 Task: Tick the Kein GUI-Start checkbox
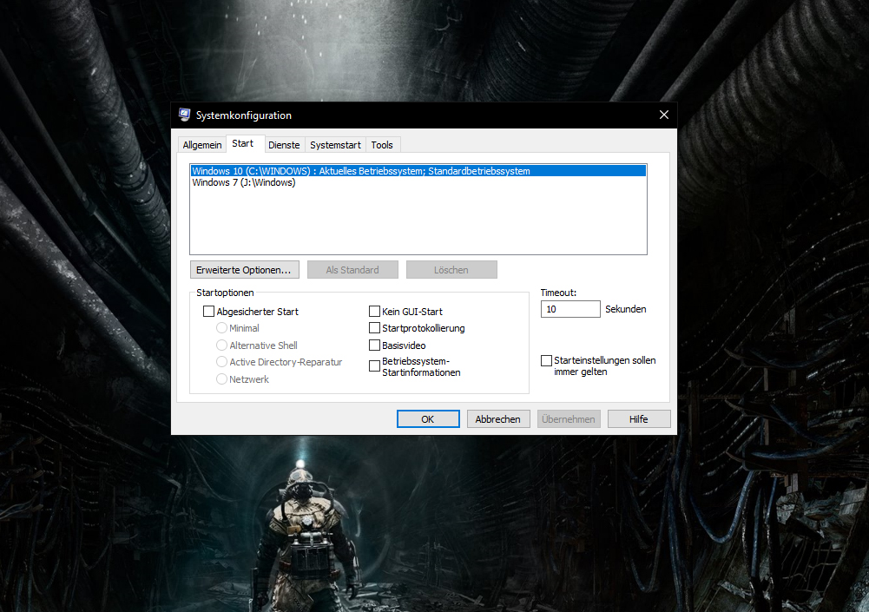[375, 312]
